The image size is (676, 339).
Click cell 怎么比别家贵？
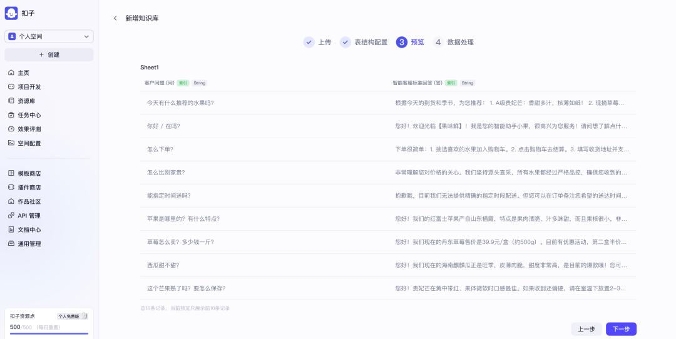(x=166, y=172)
